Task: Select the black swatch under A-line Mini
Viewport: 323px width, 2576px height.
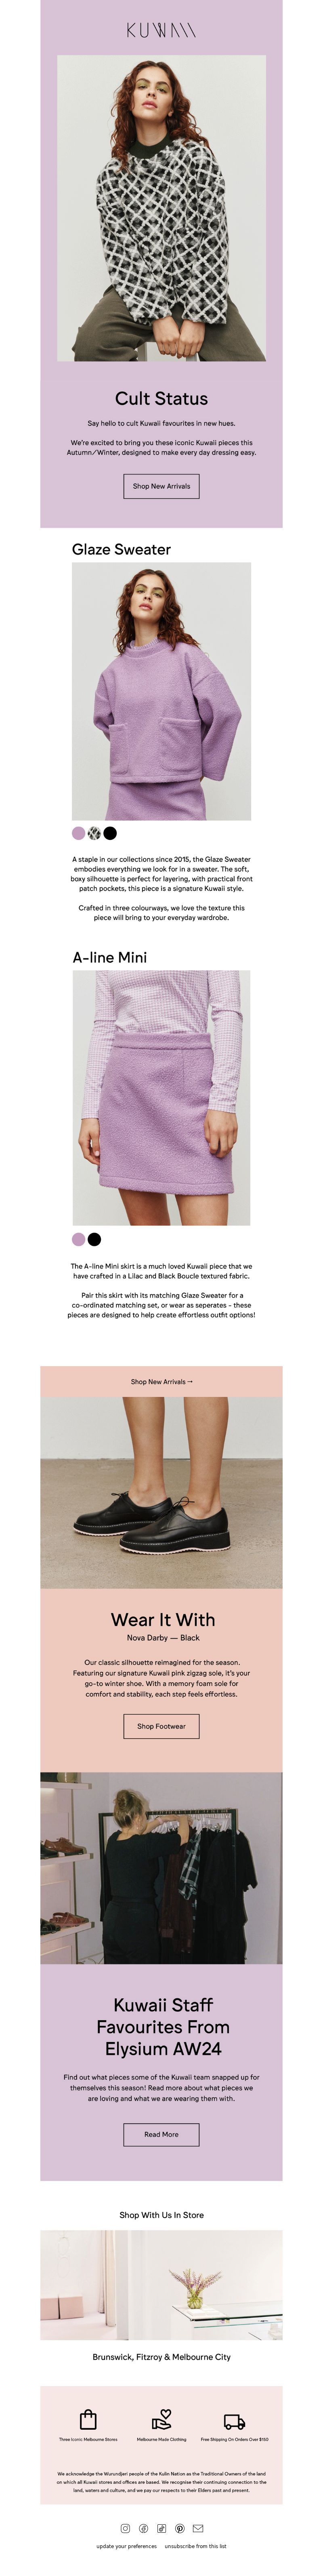Action: click(x=94, y=1239)
